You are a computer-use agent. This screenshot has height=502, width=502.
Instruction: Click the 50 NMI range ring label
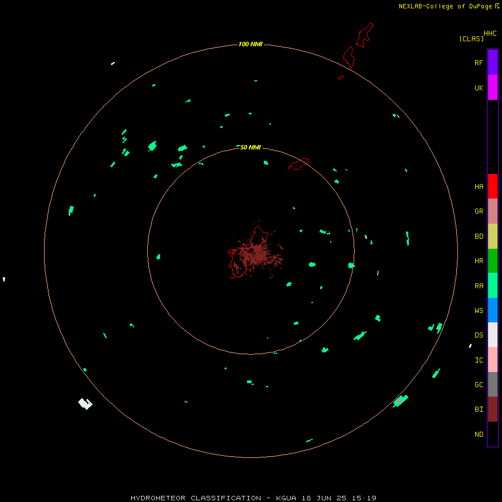pyautogui.click(x=250, y=147)
